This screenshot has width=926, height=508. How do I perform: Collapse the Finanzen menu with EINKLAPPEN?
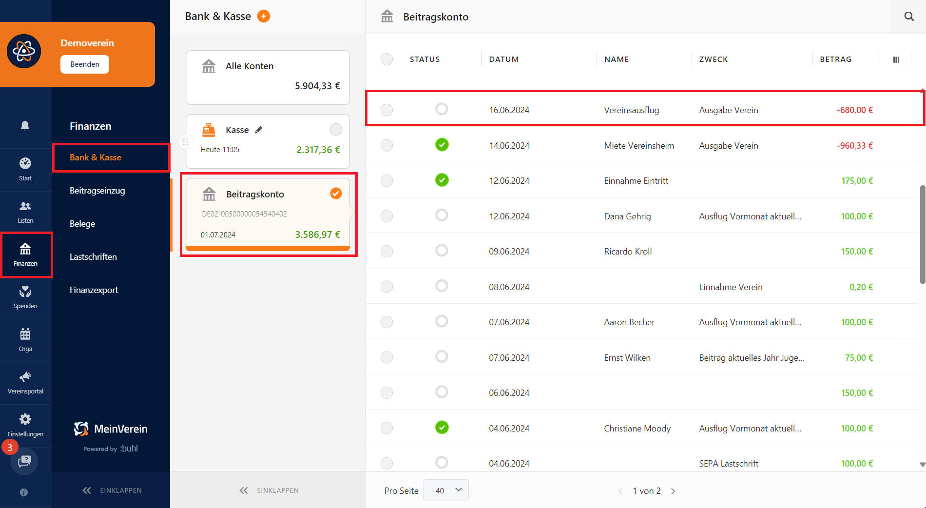point(112,490)
